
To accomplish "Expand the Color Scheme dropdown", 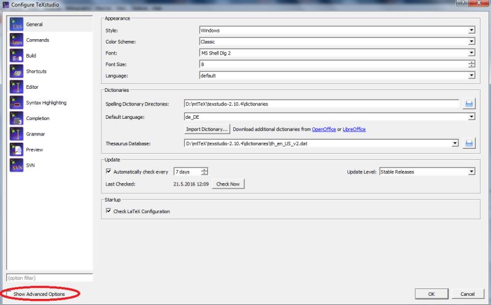I will click(471, 42).
